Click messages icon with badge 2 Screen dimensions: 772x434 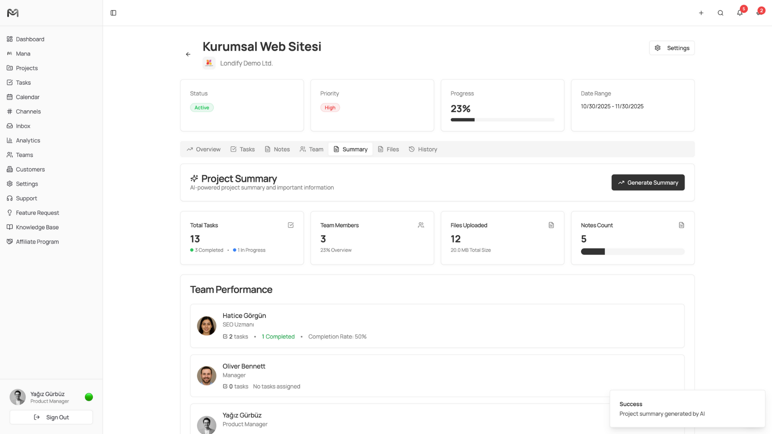pyautogui.click(x=758, y=13)
